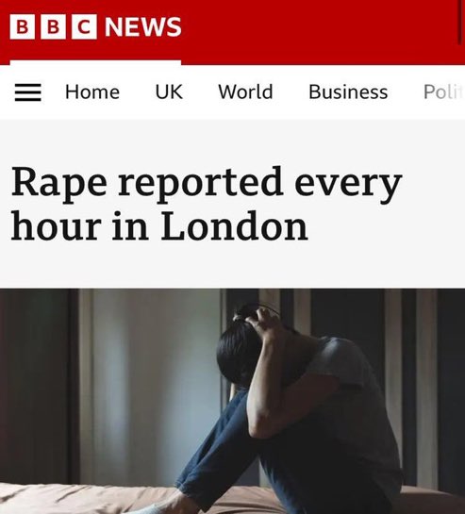Click the headline 'Rape reported every hour in London'
465x514 pixels.
click(207, 203)
